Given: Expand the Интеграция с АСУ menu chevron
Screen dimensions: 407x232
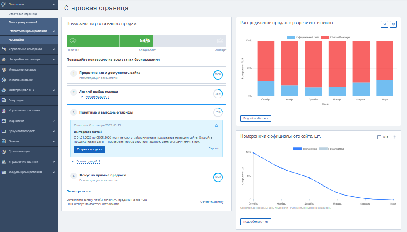Looking at the screenshot, I should [x=54, y=90].
